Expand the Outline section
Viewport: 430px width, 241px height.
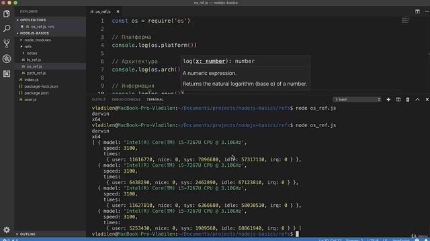point(28,234)
